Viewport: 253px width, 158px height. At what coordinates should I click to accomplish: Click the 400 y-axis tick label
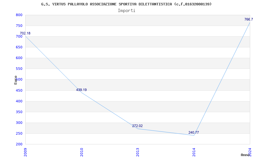pos(19,101)
